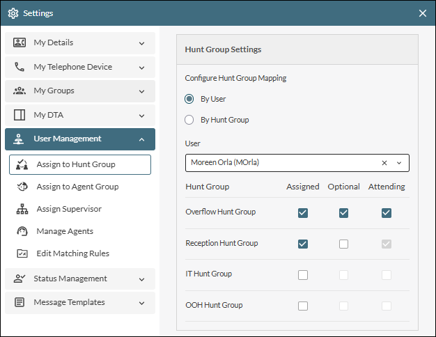
Task: Click the Edit Matching Rules icon
Action: tap(22, 253)
